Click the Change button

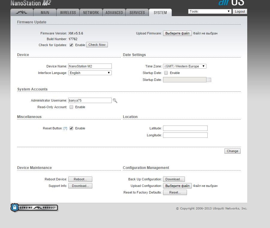click(233, 151)
